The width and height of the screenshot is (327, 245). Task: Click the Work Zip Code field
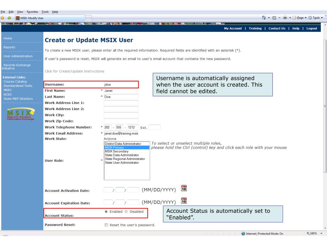(121, 121)
